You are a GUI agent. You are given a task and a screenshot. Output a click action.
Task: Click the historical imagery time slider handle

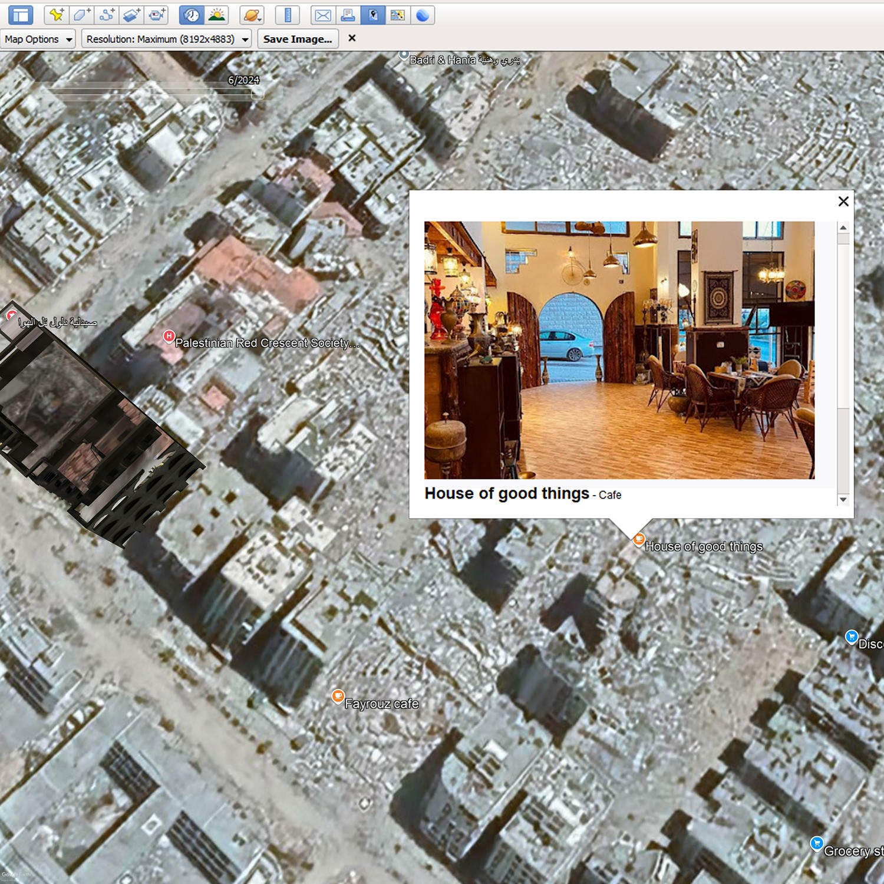(258, 93)
